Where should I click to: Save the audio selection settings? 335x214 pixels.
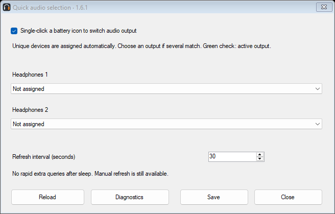click(x=214, y=197)
